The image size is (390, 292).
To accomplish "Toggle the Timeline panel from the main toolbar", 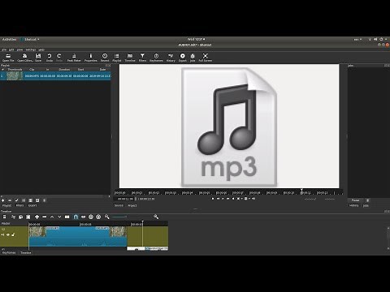I will [x=130, y=58].
